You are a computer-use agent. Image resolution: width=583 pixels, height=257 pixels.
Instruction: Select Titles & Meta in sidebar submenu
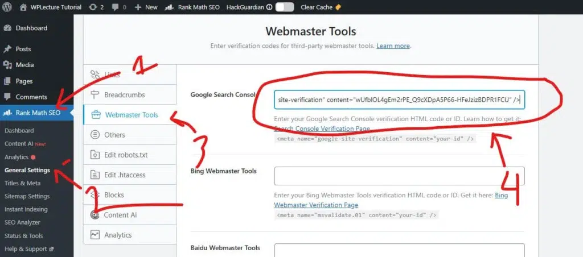[22, 183]
